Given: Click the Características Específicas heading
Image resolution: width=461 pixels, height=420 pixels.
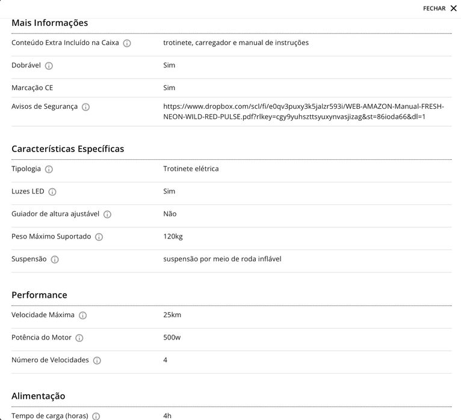Looking at the screenshot, I should pyautogui.click(x=68, y=148).
